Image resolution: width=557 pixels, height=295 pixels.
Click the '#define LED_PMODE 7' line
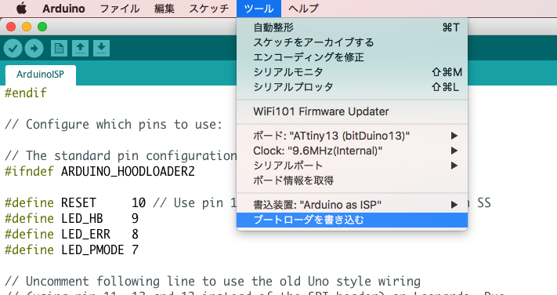pos(71,249)
